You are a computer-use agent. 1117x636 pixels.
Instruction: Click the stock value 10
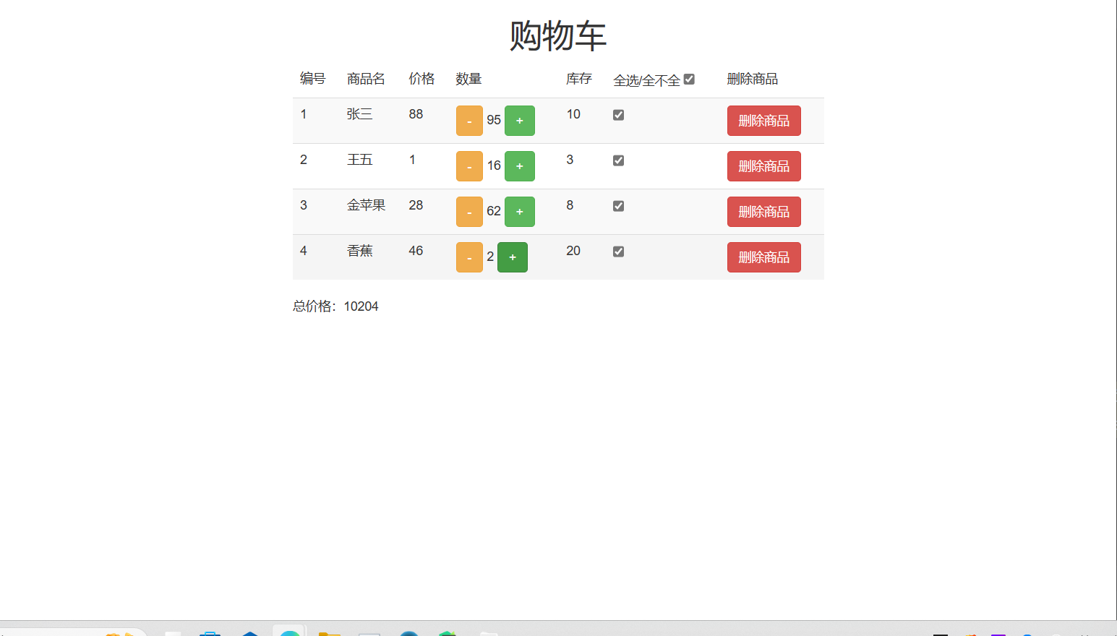pos(573,114)
